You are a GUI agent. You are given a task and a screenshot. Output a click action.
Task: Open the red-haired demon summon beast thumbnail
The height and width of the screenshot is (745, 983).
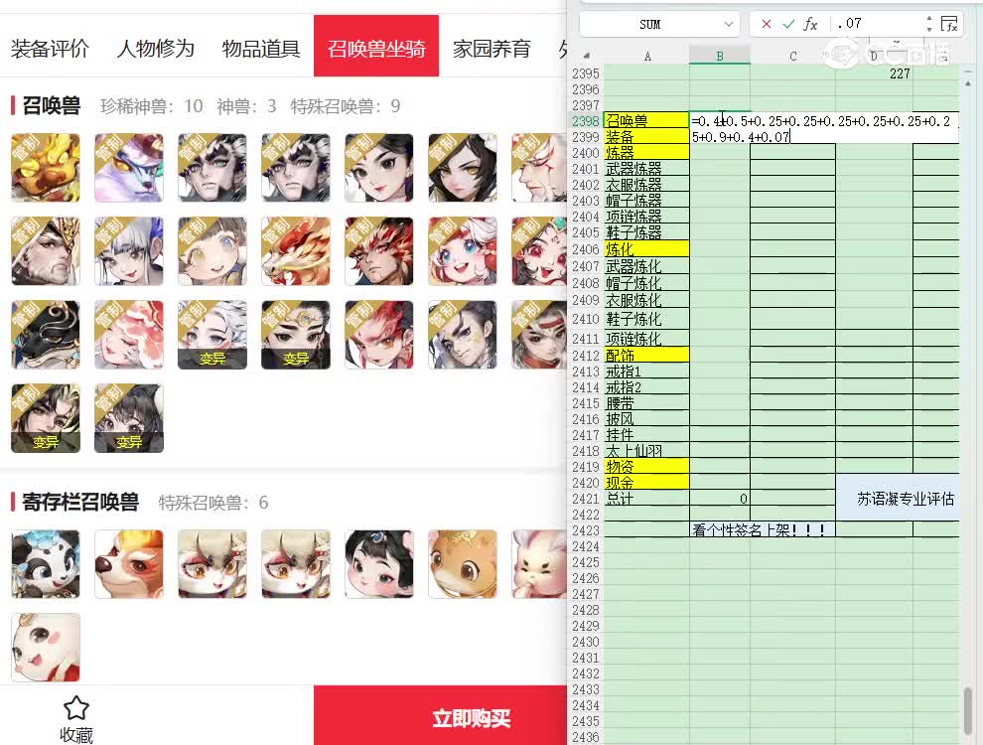(379, 335)
